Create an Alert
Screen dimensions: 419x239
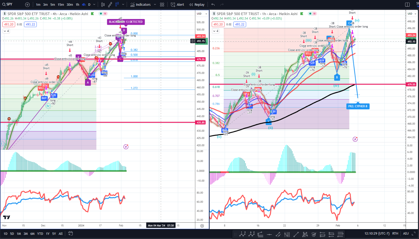click(177, 5)
